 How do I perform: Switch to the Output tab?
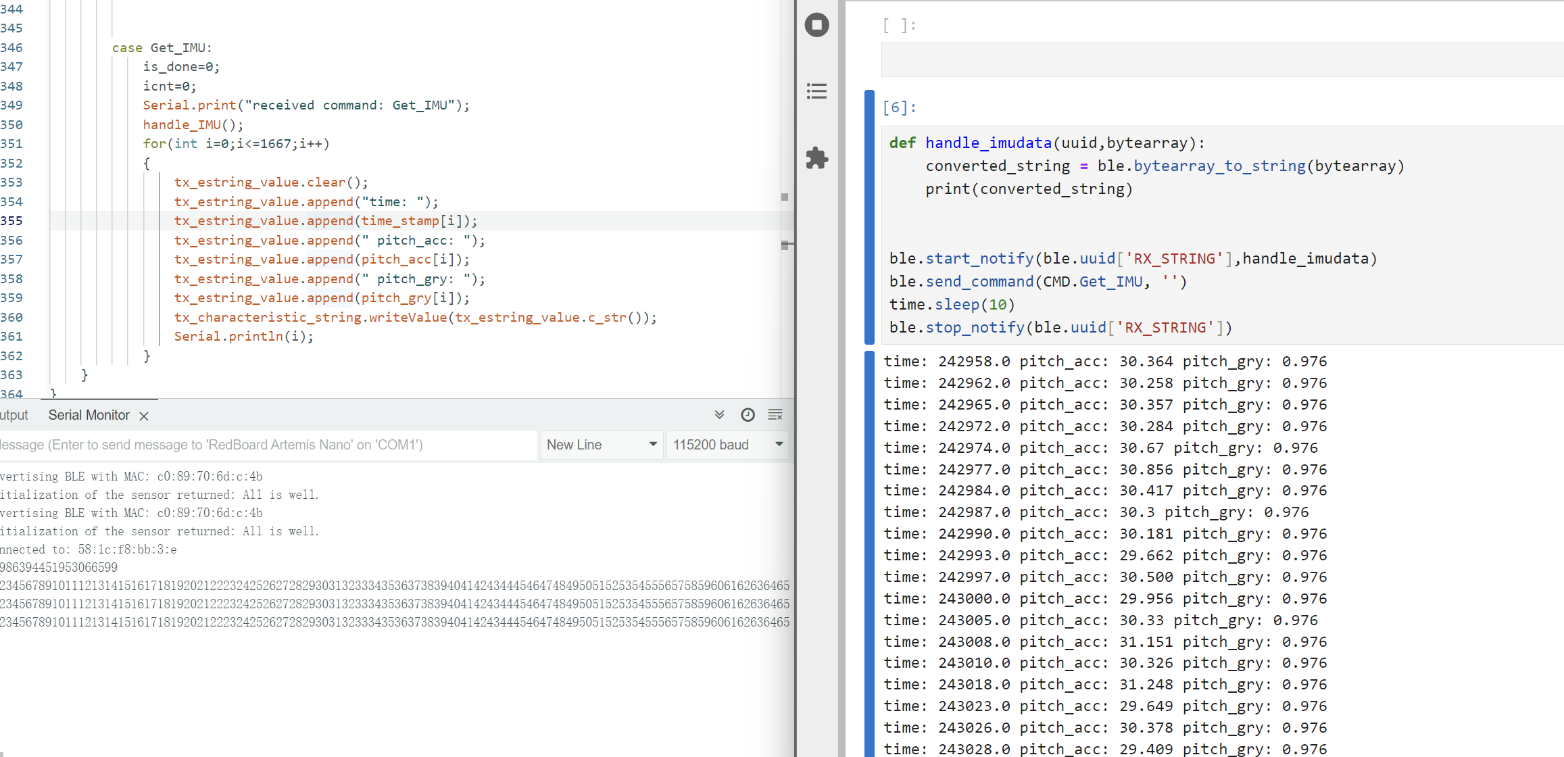(x=14, y=415)
